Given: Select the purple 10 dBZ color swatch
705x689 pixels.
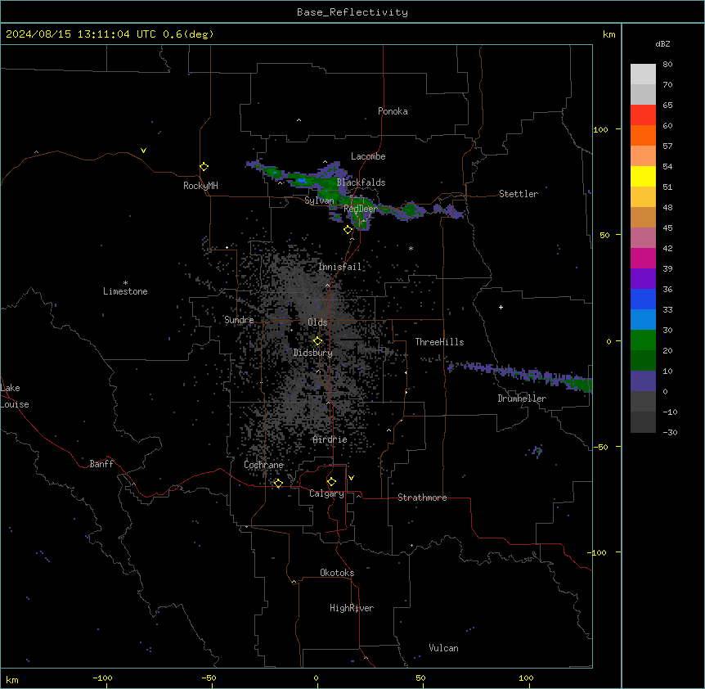Looking at the screenshot, I should pyautogui.click(x=643, y=381).
